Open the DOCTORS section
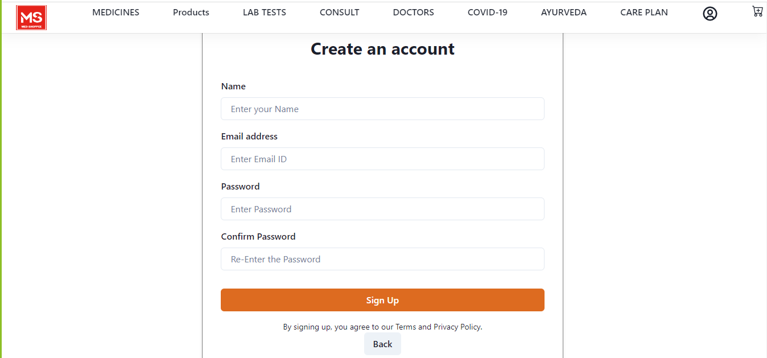The height and width of the screenshot is (358, 767). tap(413, 12)
